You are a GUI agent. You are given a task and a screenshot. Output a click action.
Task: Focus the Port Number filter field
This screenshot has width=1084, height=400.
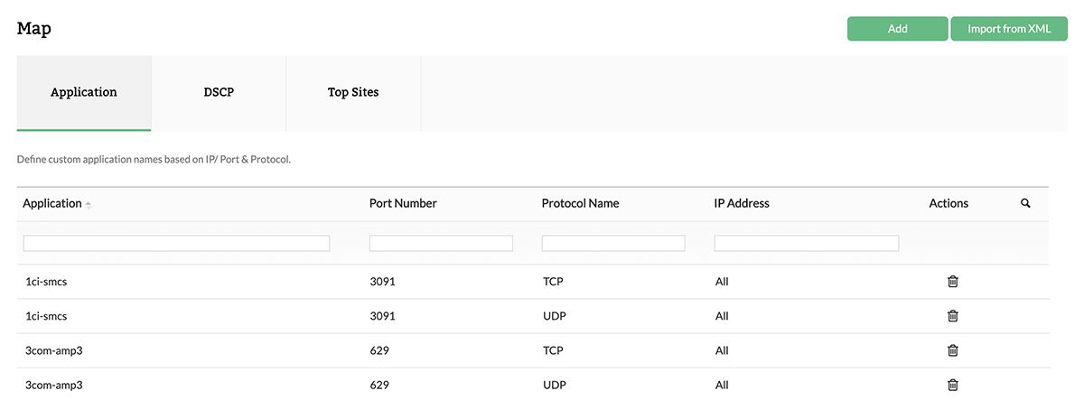tap(441, 243)
